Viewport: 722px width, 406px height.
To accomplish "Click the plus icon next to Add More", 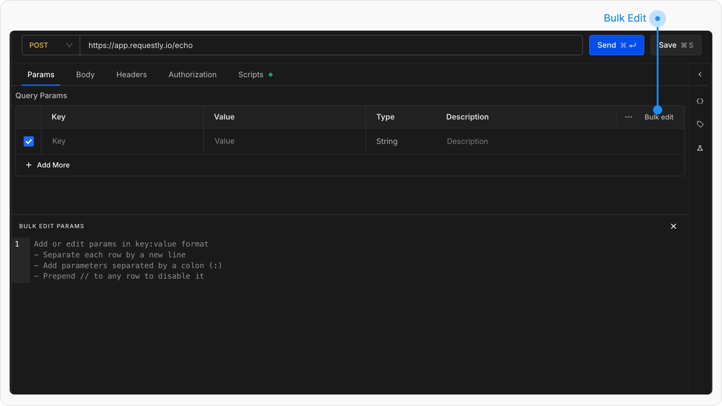I will [x=29, y=165].
